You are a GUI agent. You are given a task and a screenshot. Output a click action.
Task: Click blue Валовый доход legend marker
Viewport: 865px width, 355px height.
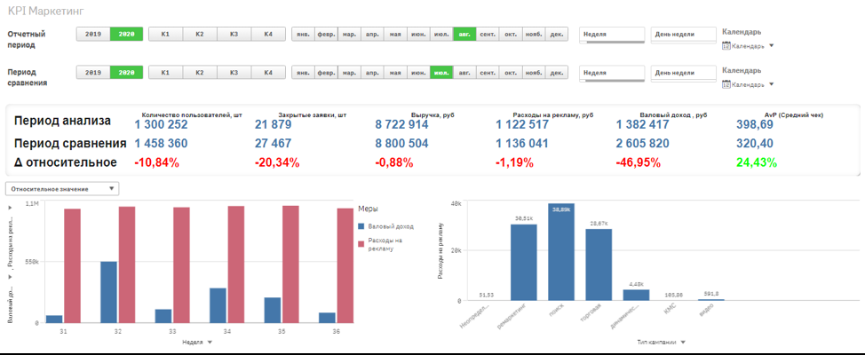coord(361,226)
